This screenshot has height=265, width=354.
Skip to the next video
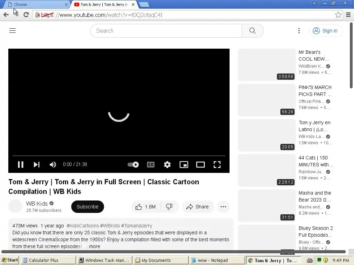coord(37,165)
